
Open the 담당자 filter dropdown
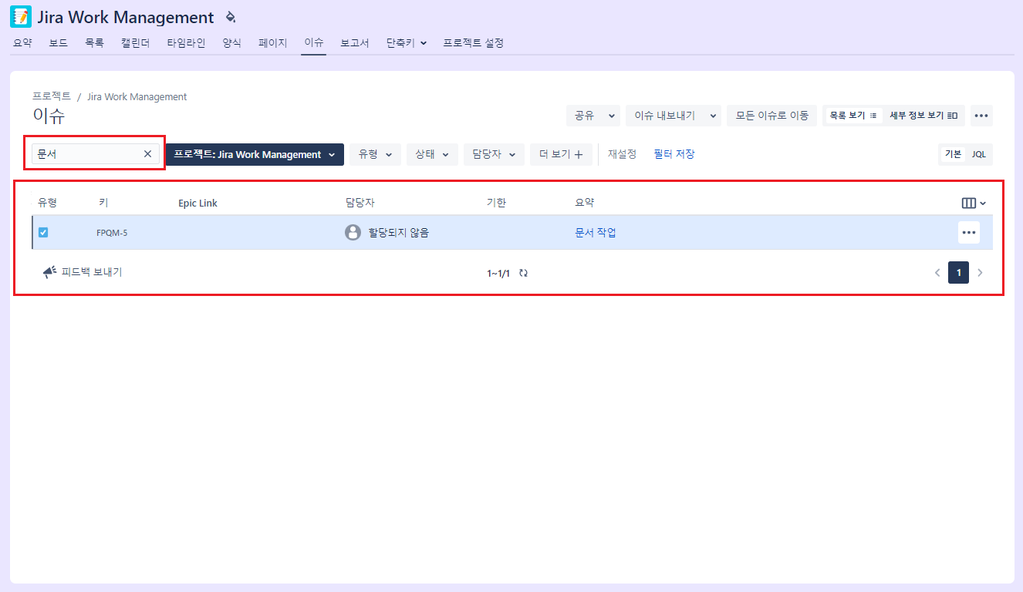pyautogui.click(x=494, y=154)
